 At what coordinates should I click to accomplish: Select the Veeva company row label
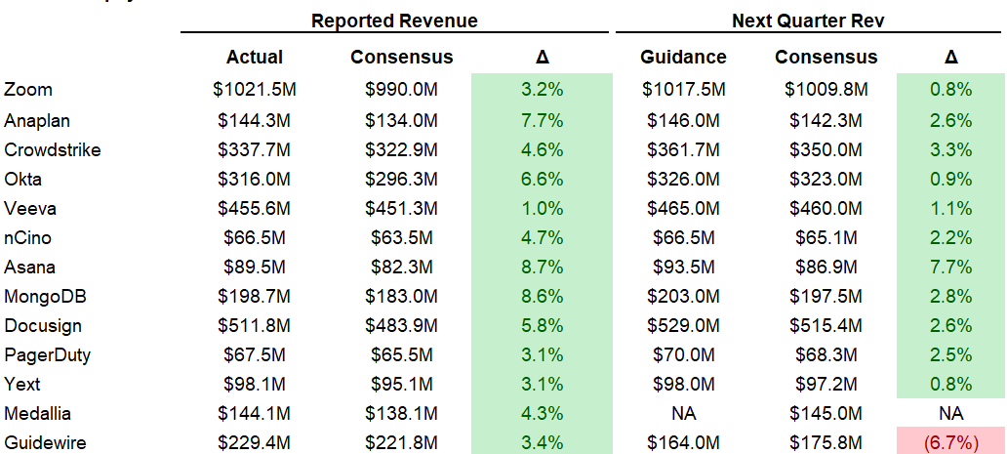coord(30,208)
